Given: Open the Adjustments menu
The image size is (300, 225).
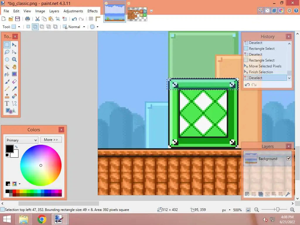Looking at the screenshot, I should pos(73,11).
